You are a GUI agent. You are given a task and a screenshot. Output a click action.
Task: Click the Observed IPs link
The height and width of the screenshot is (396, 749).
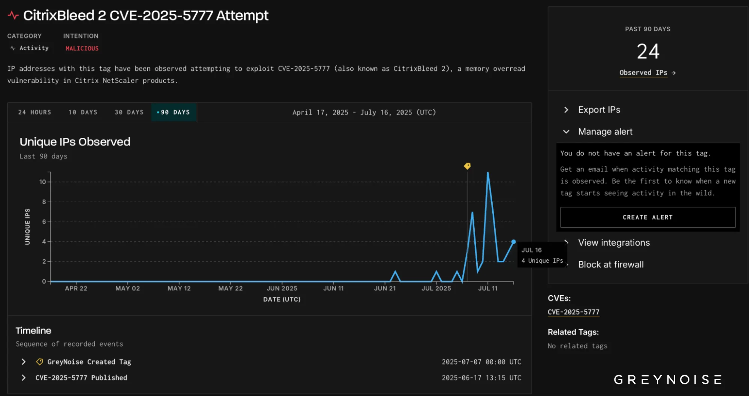[x=643, y=73]
